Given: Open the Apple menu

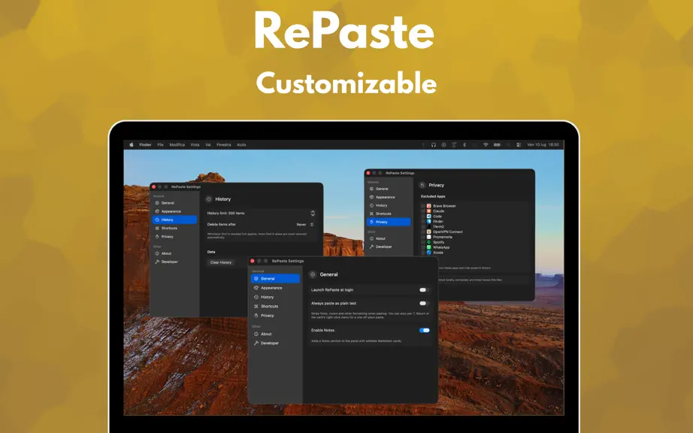Looking at the screenshot, I should [132, 144].
